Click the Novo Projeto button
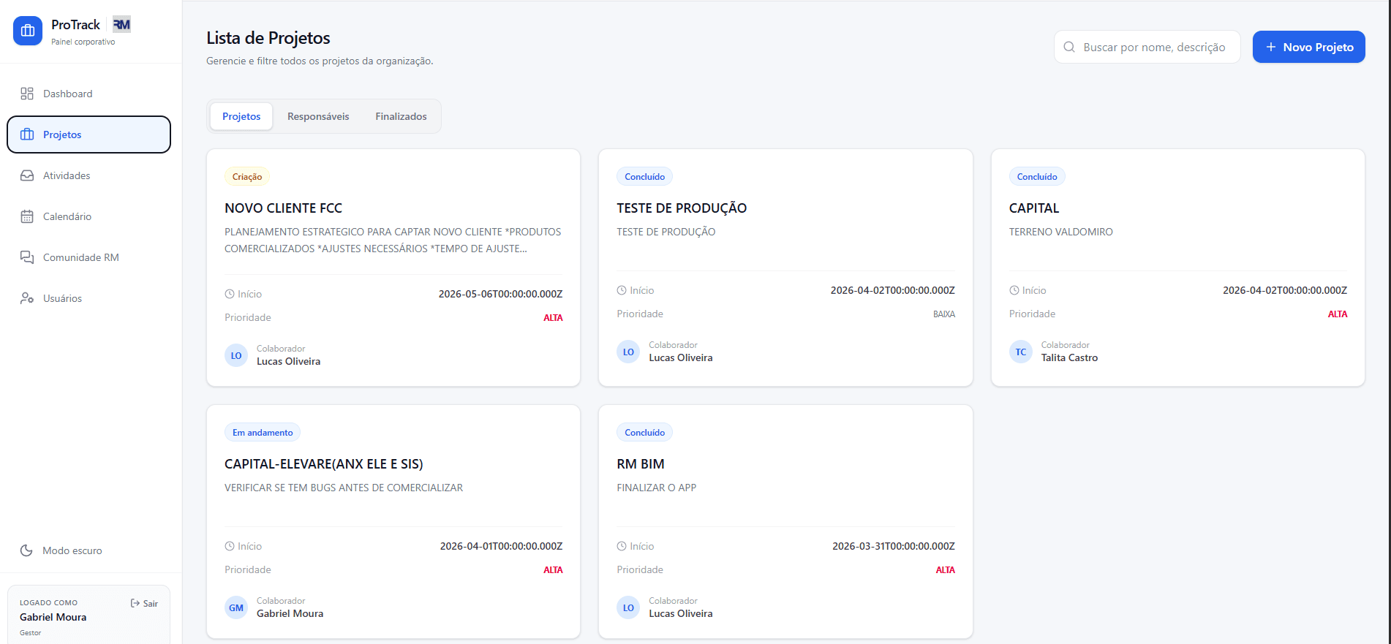The image size is (1391, 644). [x=1308, y=47]
